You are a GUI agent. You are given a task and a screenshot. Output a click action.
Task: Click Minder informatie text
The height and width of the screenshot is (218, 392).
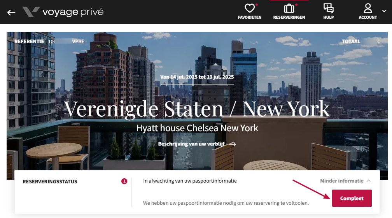coord(342,181)
